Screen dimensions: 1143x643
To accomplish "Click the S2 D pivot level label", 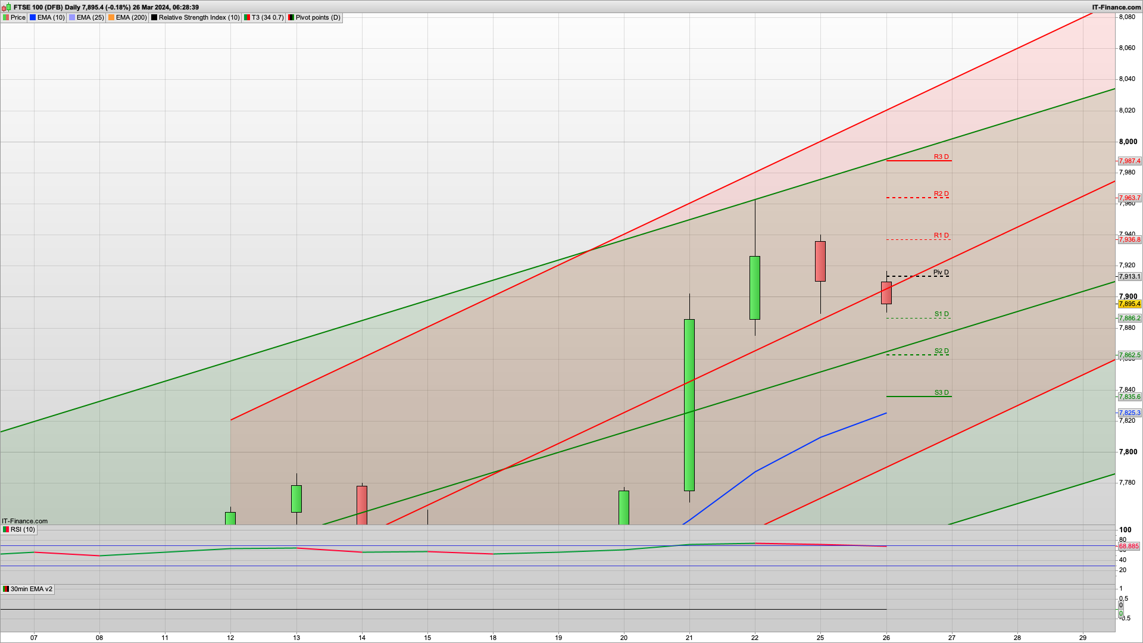I will [x=941, y=351].
